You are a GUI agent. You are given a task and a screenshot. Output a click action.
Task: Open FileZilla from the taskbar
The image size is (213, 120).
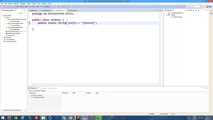37,118
